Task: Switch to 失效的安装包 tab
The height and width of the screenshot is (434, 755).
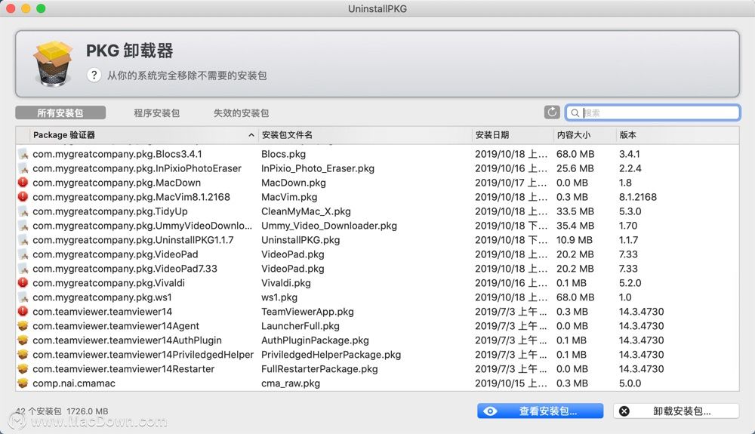Action: coord(242,113)
